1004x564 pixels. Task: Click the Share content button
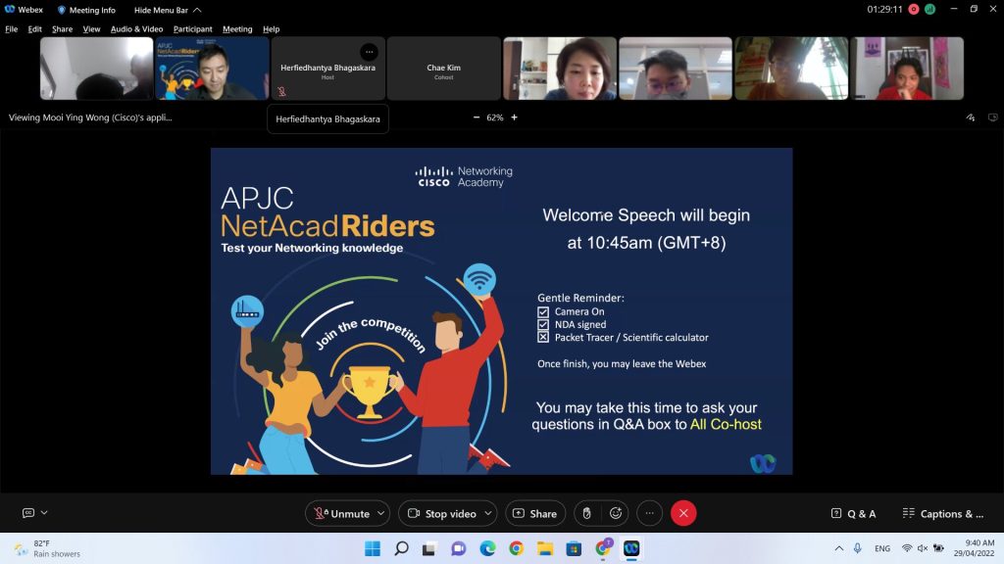click(535, 513)
